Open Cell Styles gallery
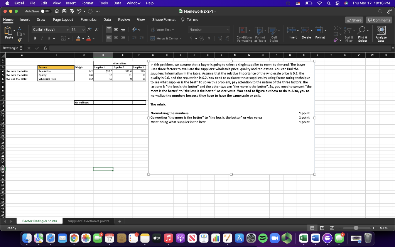Image resolution: width=395 pixels, height=247 pixels. click(273, 30)
